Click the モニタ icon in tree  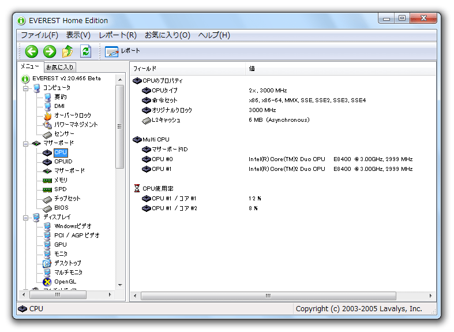[47, 254]
